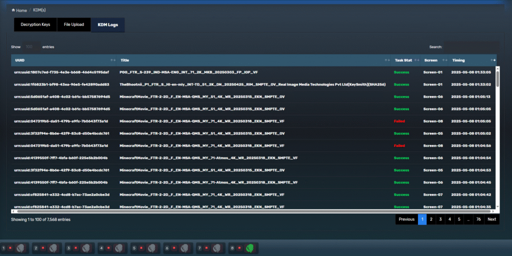Image resolution: width=512 pixels, height=256 pixels.
Task: Click screen 1 status icon in bottom bar
Action: click(x=20, y=247)
